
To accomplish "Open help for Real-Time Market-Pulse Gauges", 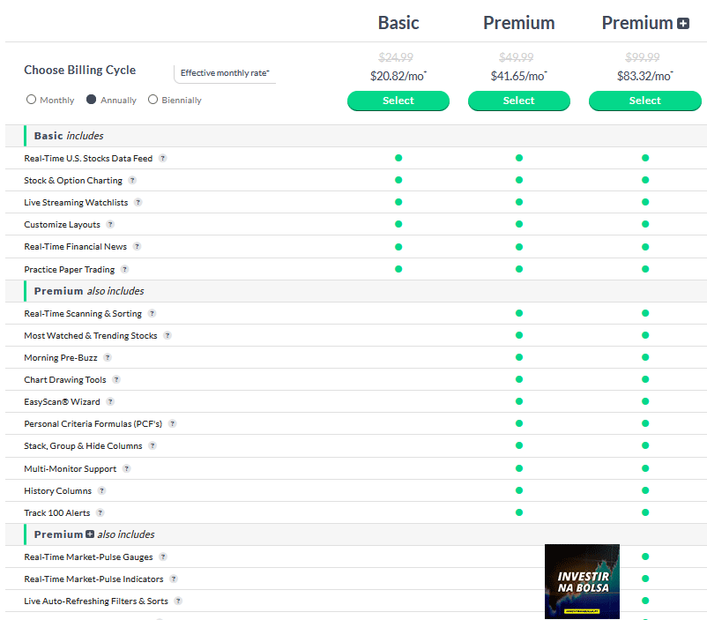I will pos(163,557).
